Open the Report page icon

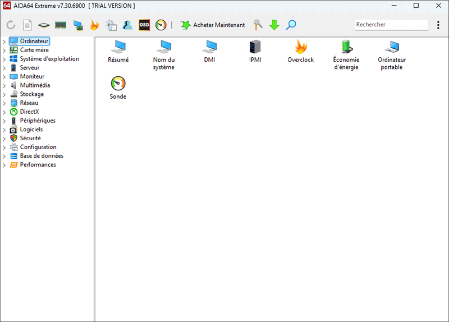point(27,25)
